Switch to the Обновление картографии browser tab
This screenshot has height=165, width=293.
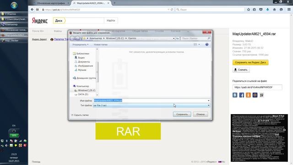point(51,3)
